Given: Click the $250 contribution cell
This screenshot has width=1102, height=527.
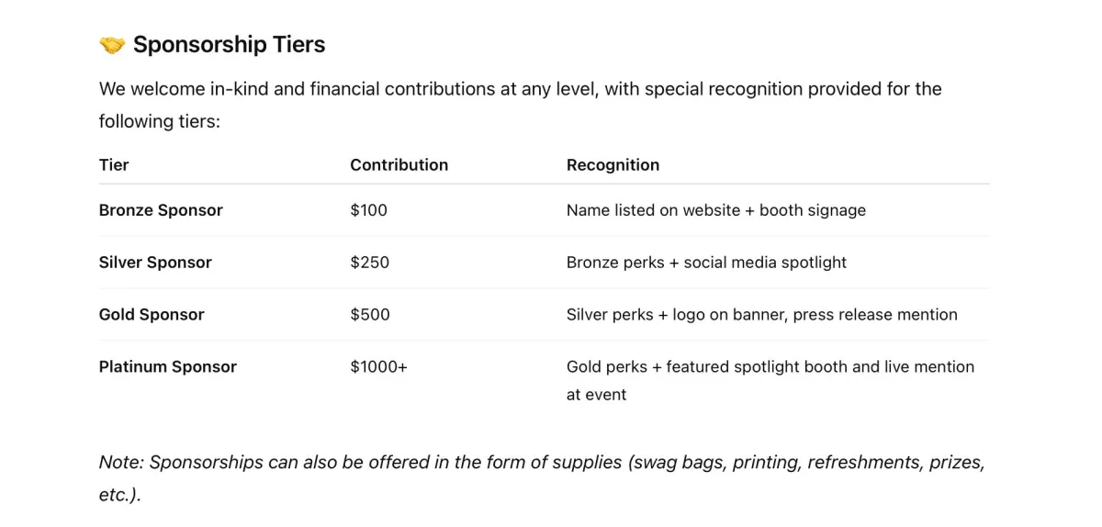Looking at the screenshot, I should [x=370, y=263].
